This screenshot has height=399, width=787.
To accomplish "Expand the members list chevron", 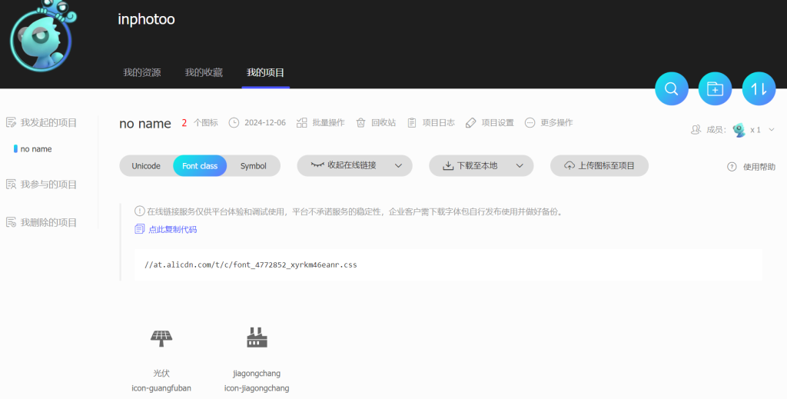I will coord(772,130).
